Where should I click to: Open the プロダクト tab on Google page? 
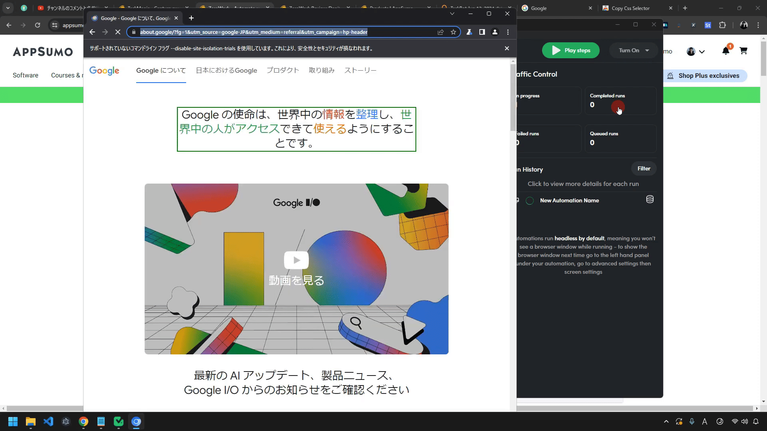pos(283,70)
